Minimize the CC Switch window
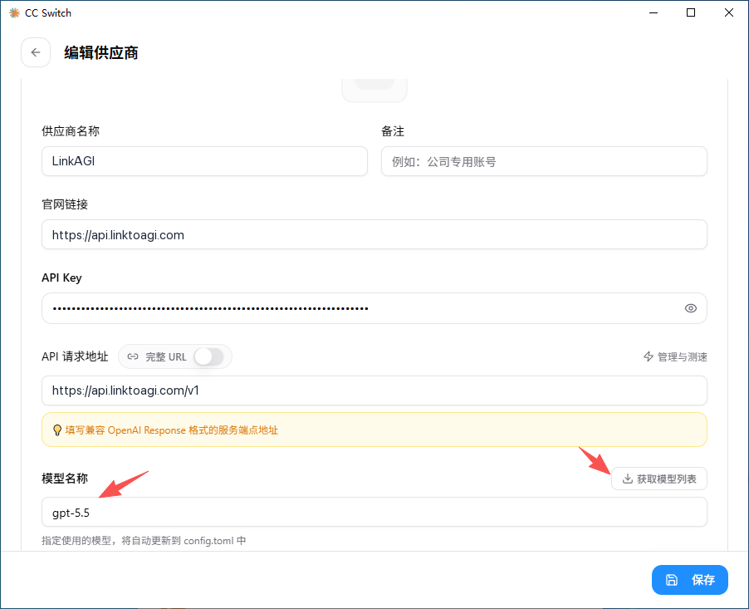This screenshot has height=609, width=749. 654,13
